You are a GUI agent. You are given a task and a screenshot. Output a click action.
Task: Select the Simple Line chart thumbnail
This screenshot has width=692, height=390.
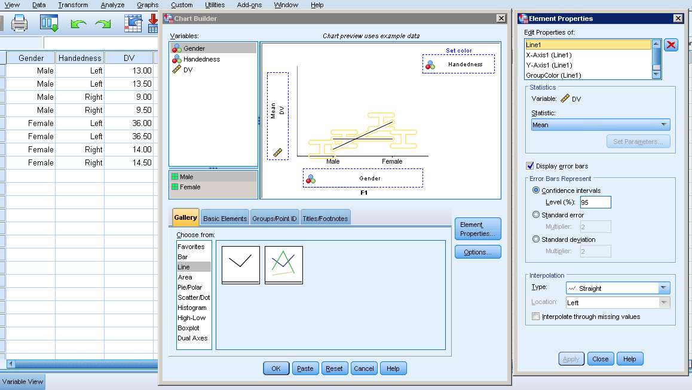pyautogui.click(x=241, y=265)
